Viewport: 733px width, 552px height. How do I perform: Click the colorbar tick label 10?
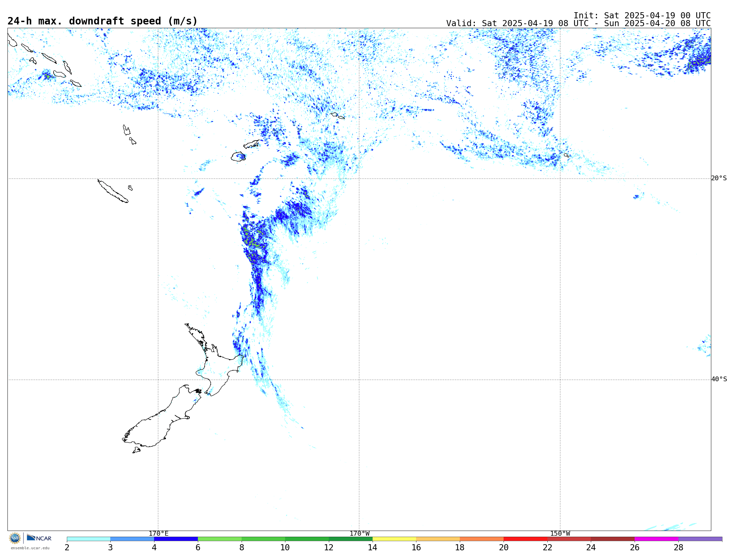click(x=285, y=547)
